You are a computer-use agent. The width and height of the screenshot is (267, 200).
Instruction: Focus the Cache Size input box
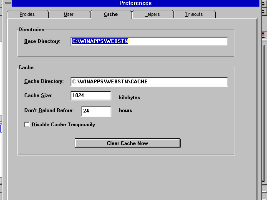pos(91,96)
